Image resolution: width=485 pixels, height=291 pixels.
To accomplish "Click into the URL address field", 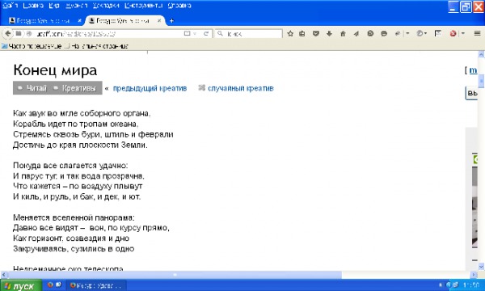I will [108, 33].
